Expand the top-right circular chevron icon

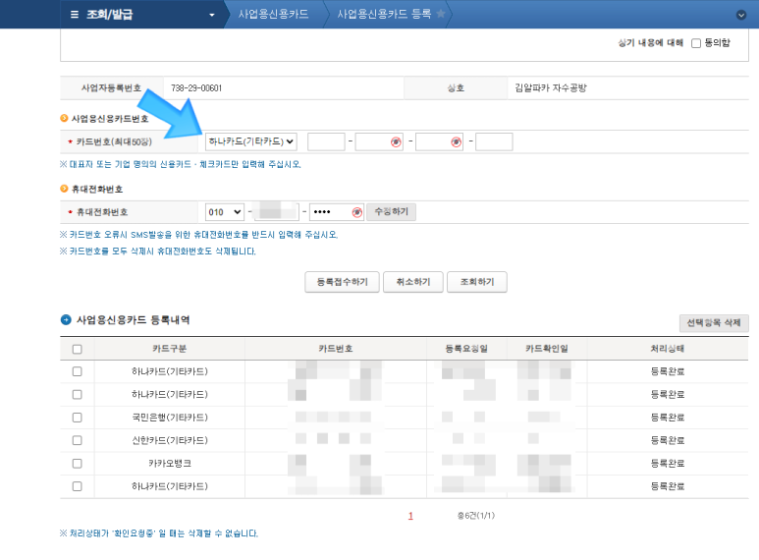(x=741, y=15)
